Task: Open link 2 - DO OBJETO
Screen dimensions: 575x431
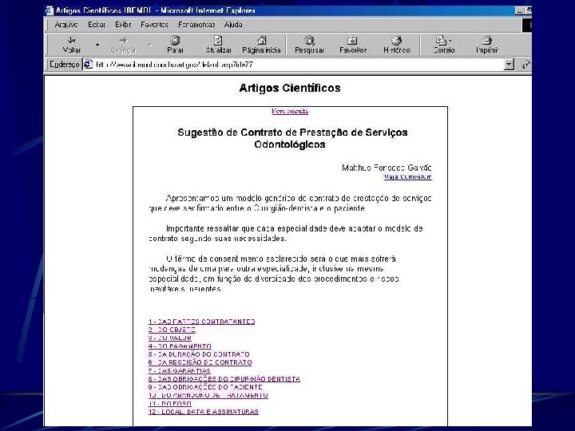Action: point(172,330)
